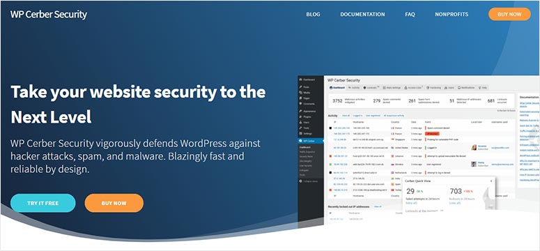Viewport: 540px width, 251px height.
Task: Click the Logged in activity filter
Action: 357,116
